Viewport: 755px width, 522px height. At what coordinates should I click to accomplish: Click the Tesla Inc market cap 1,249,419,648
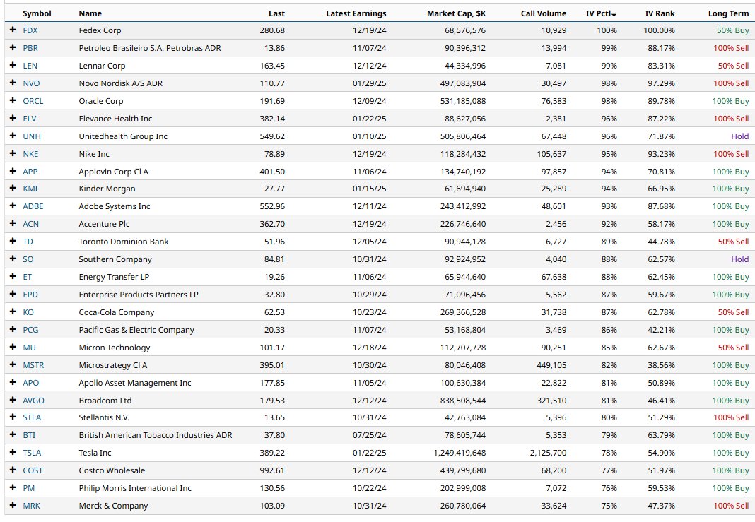[x=460, y=453]
